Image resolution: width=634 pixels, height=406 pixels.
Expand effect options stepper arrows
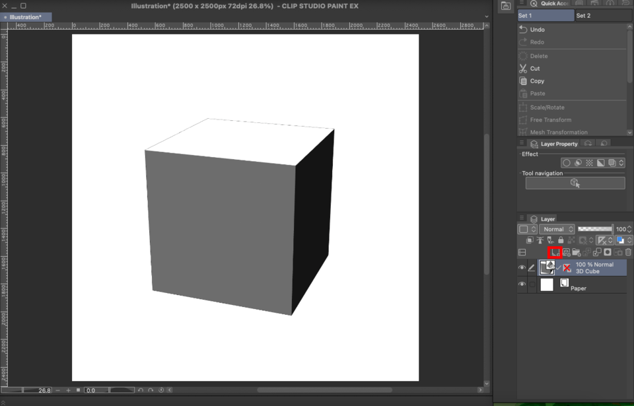tap(621, 162)
